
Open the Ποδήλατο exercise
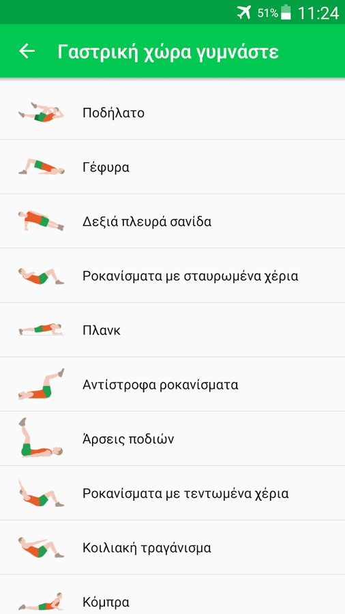tap(172, 113)
